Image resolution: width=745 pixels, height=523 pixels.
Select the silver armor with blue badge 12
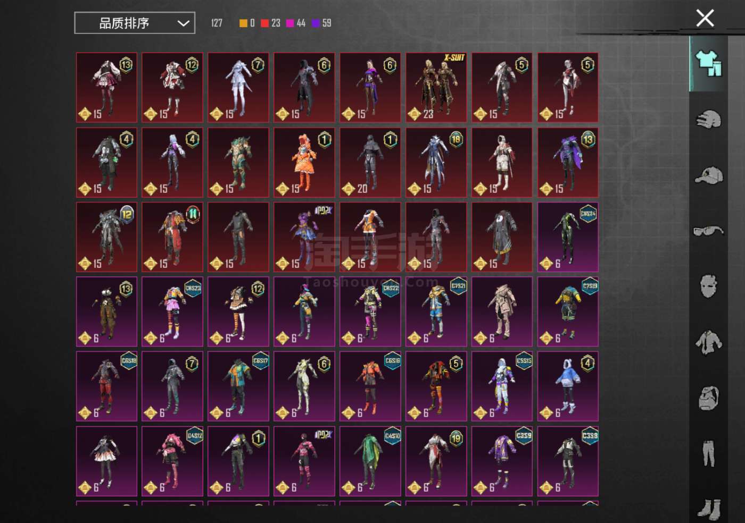(x=106, y=237)
